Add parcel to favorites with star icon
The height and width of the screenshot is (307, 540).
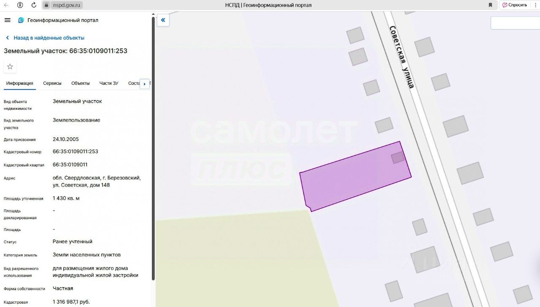[10, 67]
